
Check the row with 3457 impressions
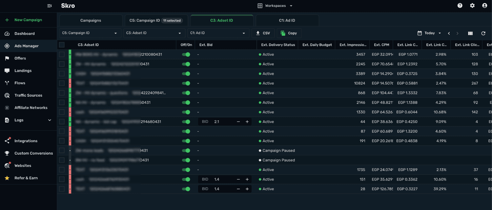click(62, 54)
